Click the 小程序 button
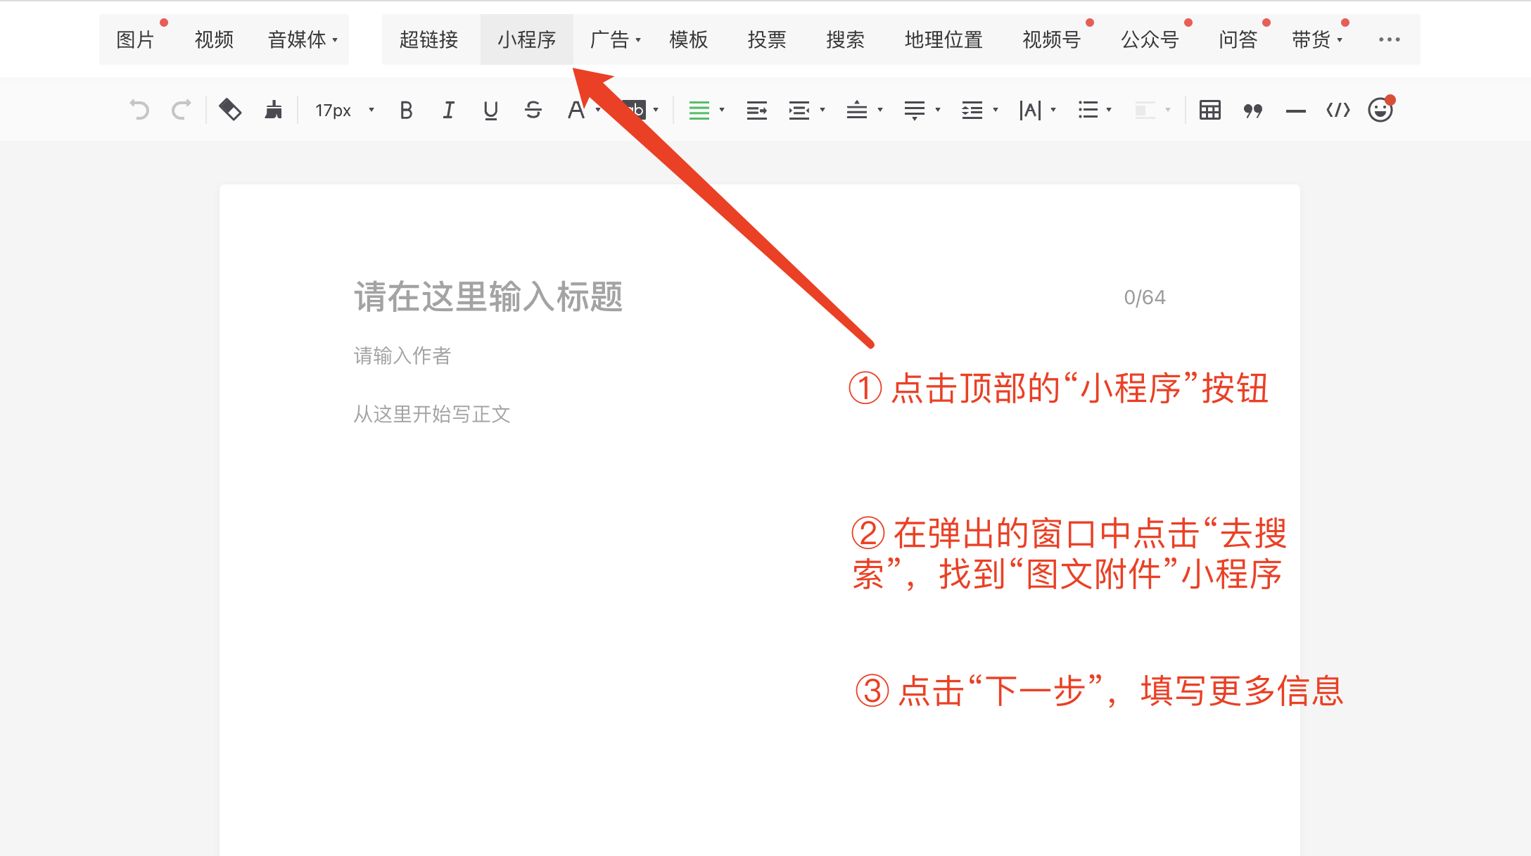 (526, 39)
